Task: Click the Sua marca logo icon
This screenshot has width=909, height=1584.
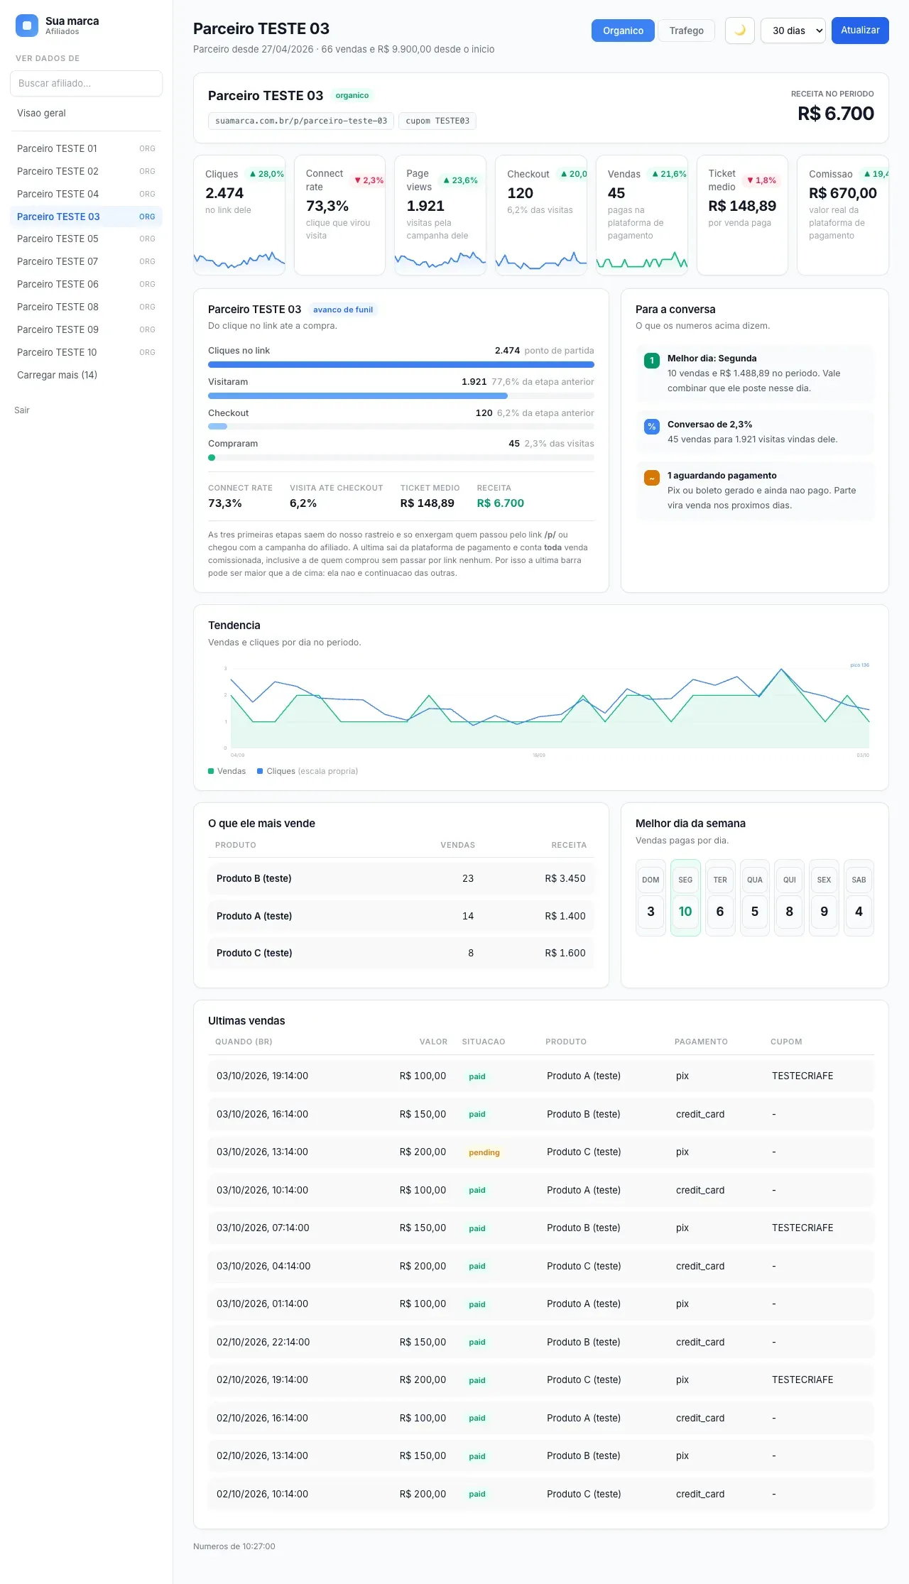Action: click(x=27, y=26)
